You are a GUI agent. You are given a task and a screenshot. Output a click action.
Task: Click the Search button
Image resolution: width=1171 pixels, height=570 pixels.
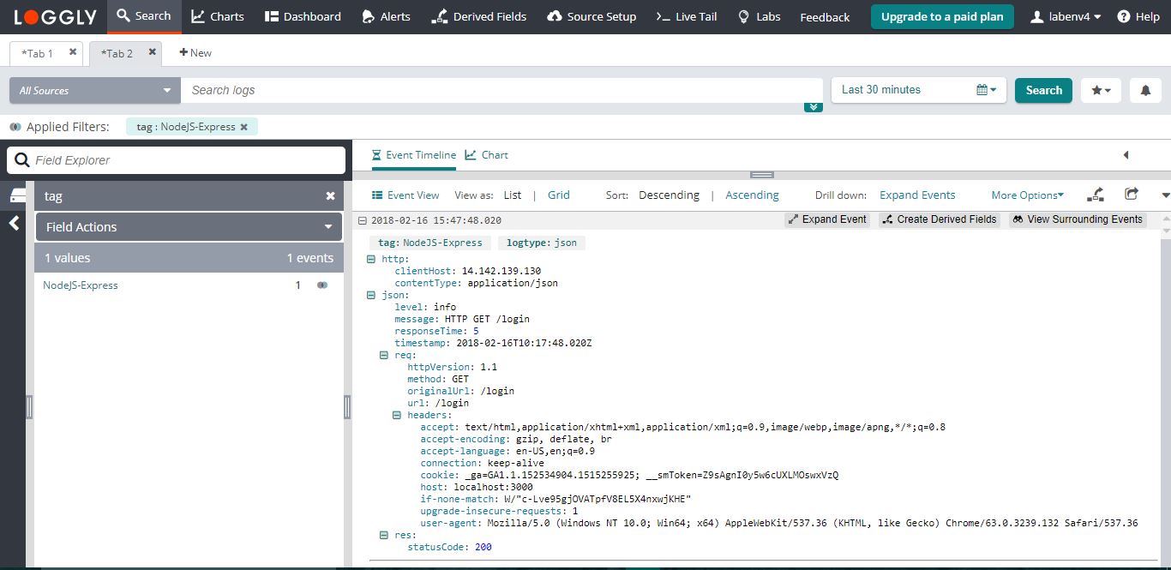[1042, 90]
